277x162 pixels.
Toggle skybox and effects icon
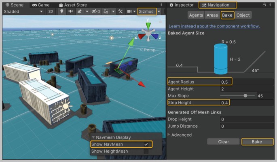[80, 12]
